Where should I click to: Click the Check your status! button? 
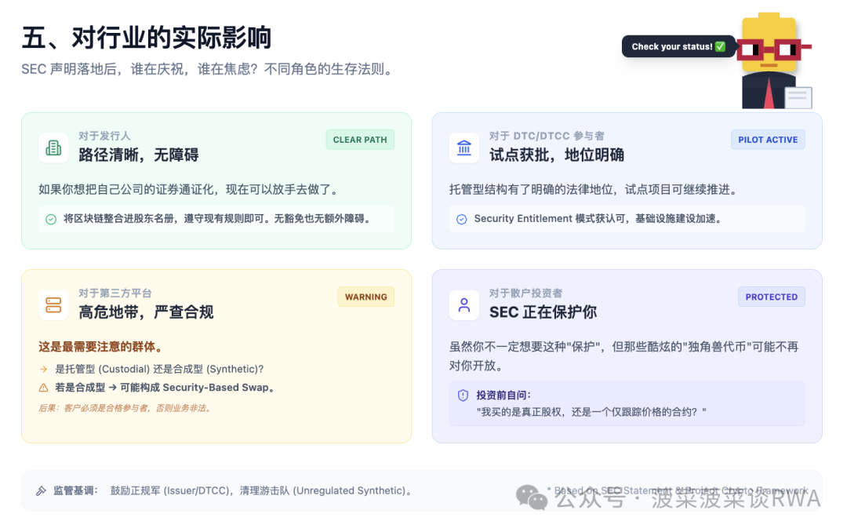(678, 46)
